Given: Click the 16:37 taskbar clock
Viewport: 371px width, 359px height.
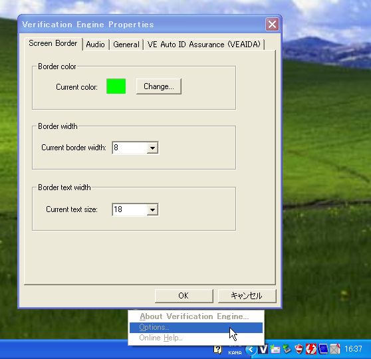Looking at the screenshot, I should (353, 349).
